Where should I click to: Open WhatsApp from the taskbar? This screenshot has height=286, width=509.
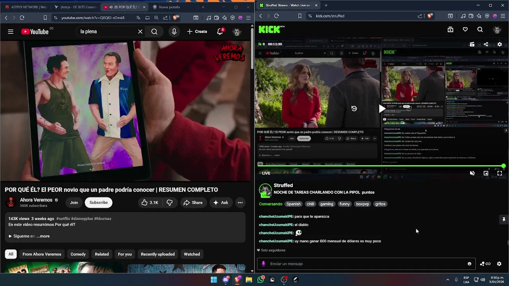(x=260, y=280)
